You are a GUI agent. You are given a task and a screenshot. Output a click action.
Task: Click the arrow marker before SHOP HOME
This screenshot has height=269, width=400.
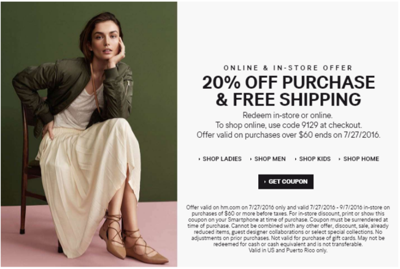tap(339, 159)
